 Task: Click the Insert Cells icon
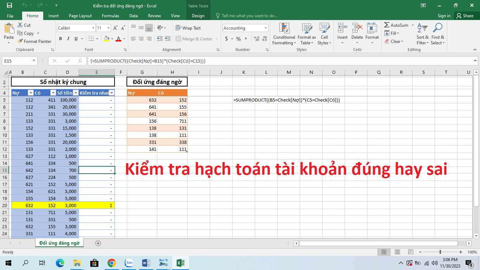pyautogui.click(x=342, y=27)
